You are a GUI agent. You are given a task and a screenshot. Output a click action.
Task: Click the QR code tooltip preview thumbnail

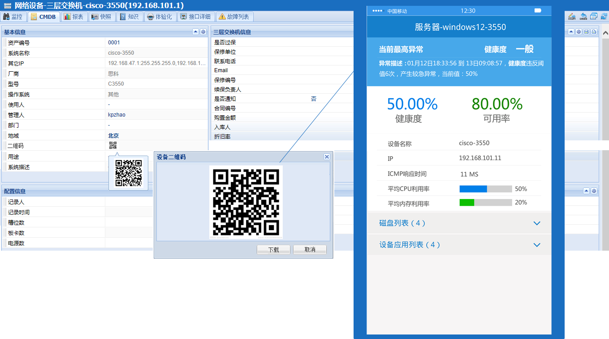(x=129, y=173)
